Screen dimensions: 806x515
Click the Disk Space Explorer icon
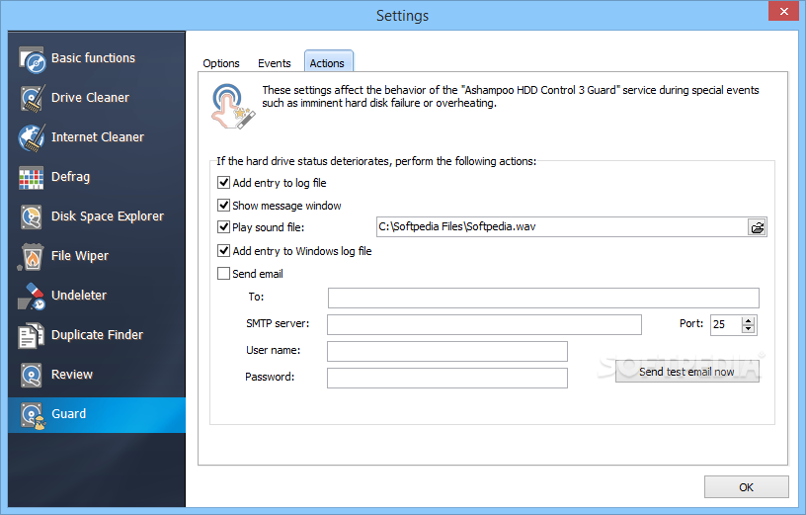click(x=32, y=216)
